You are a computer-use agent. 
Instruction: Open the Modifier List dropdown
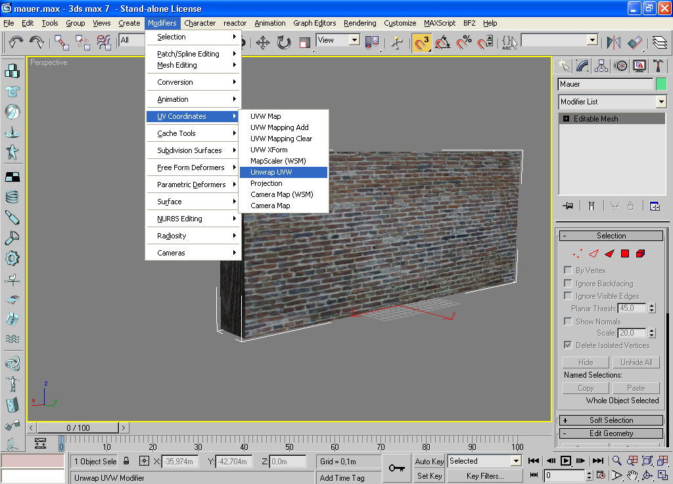tap(612, 102)
